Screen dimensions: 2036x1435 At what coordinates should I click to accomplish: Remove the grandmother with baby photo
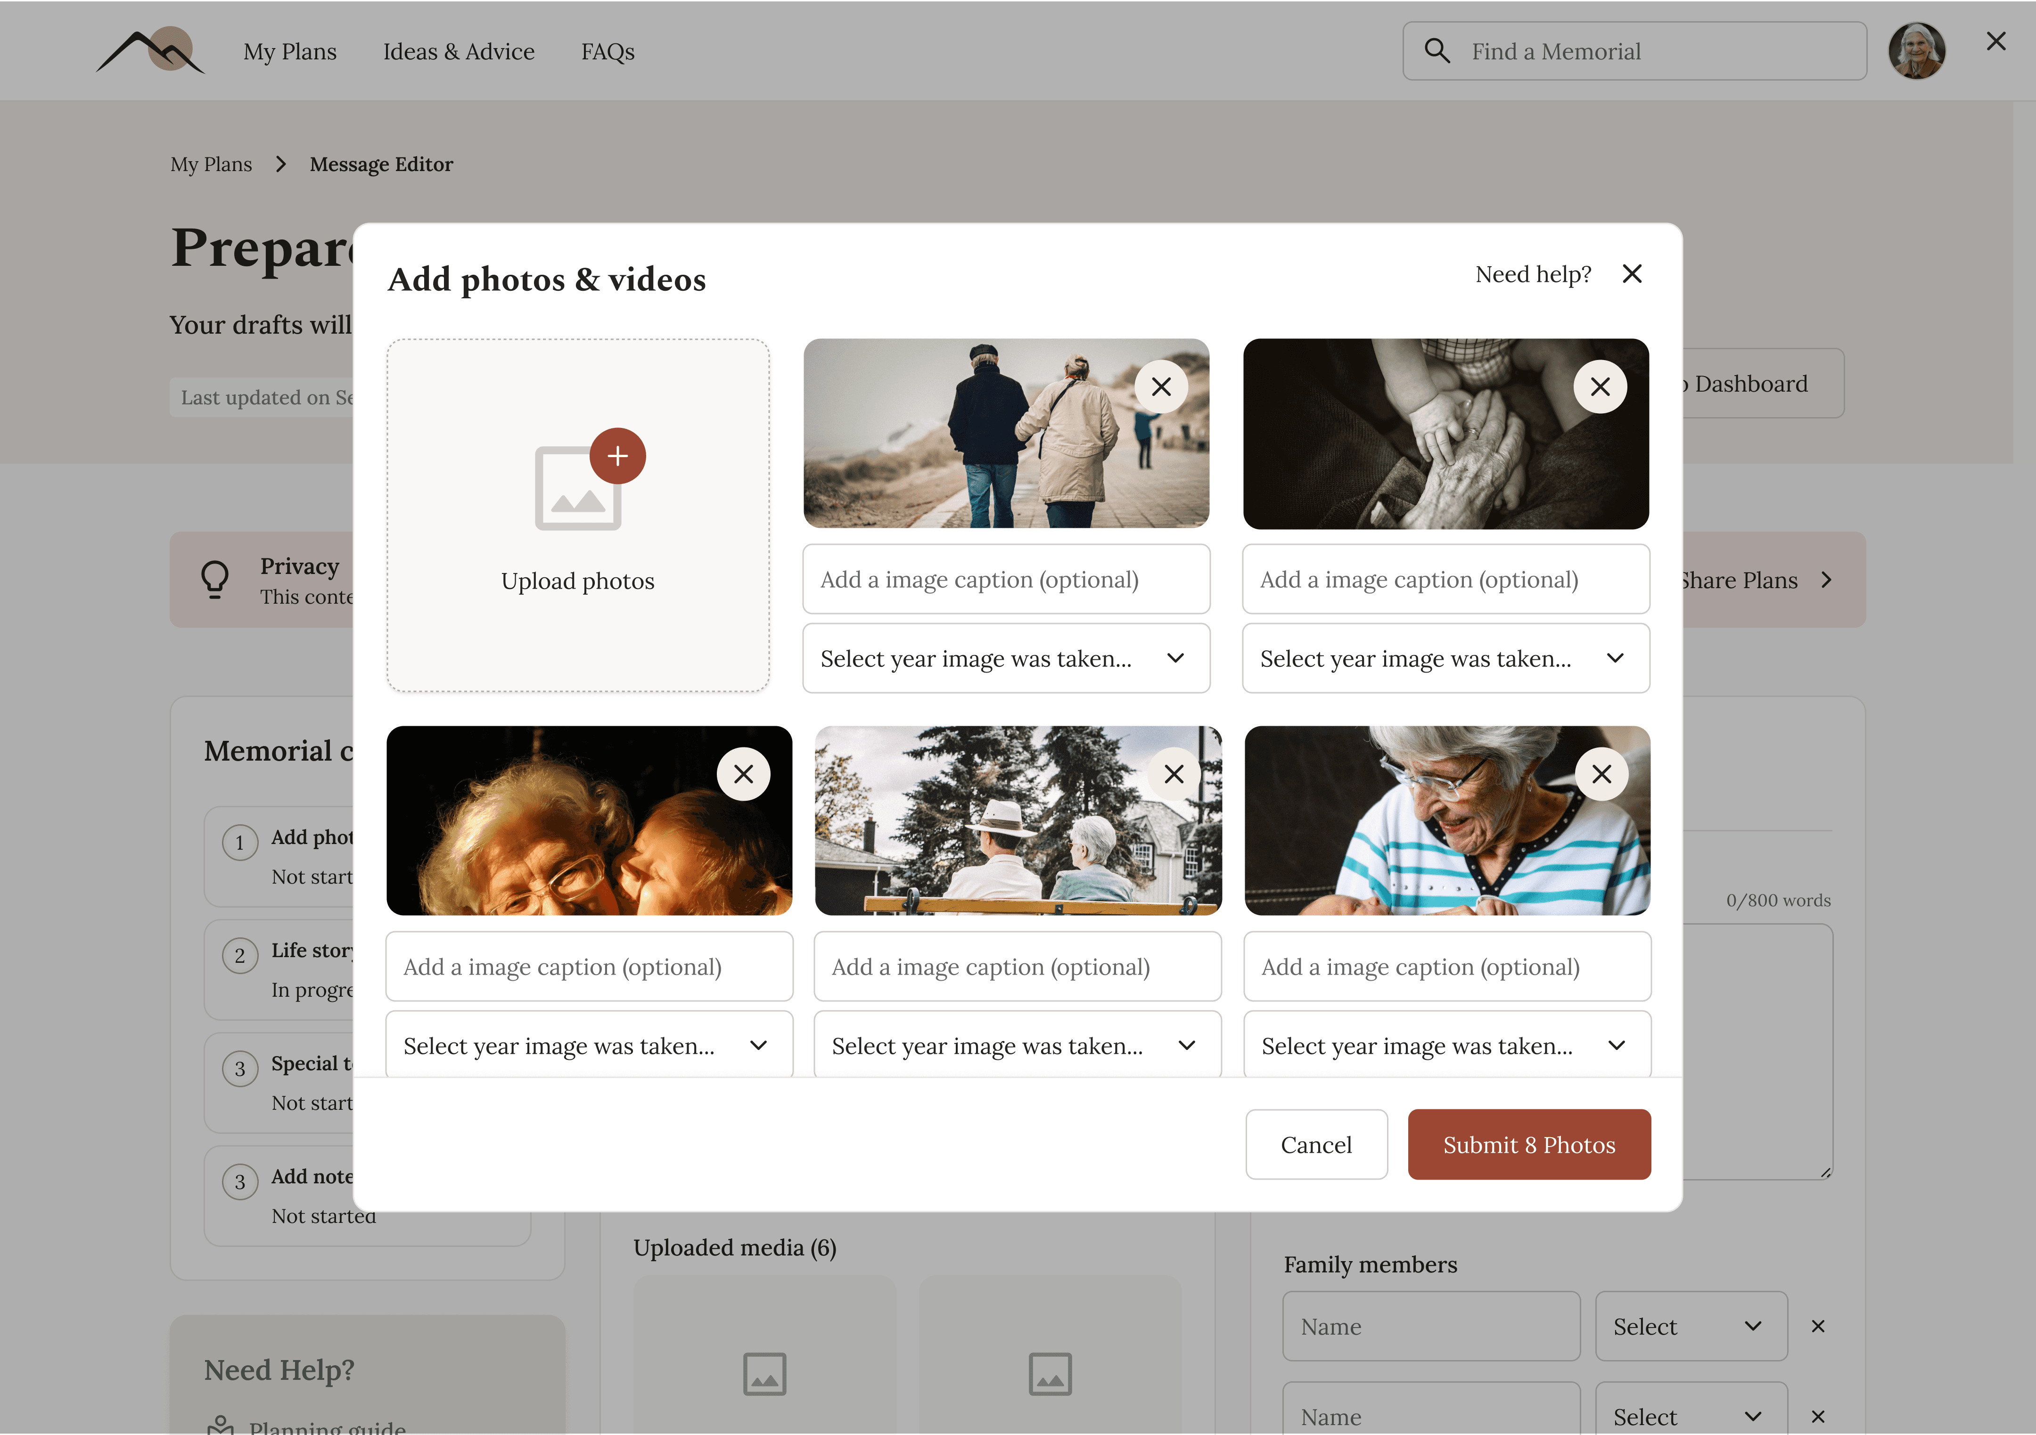[1601, 774]
